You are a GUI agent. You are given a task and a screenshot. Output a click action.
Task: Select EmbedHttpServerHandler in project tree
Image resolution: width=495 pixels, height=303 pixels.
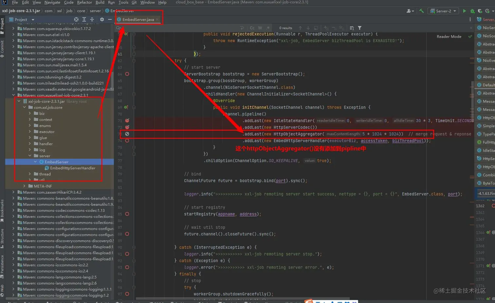point(73,168)
